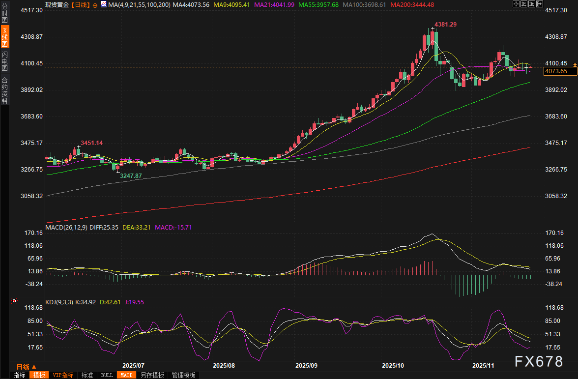This screenshot has width=578, height=379.
Task: Click the current price tag 4073.65
Action: (x=556, y=72)
